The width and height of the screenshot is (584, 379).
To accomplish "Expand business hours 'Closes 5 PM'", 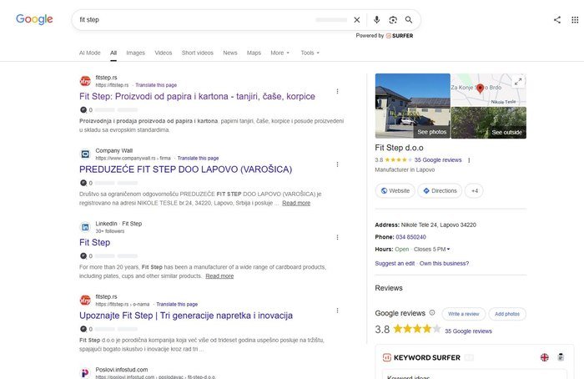I will pos(431,250).
